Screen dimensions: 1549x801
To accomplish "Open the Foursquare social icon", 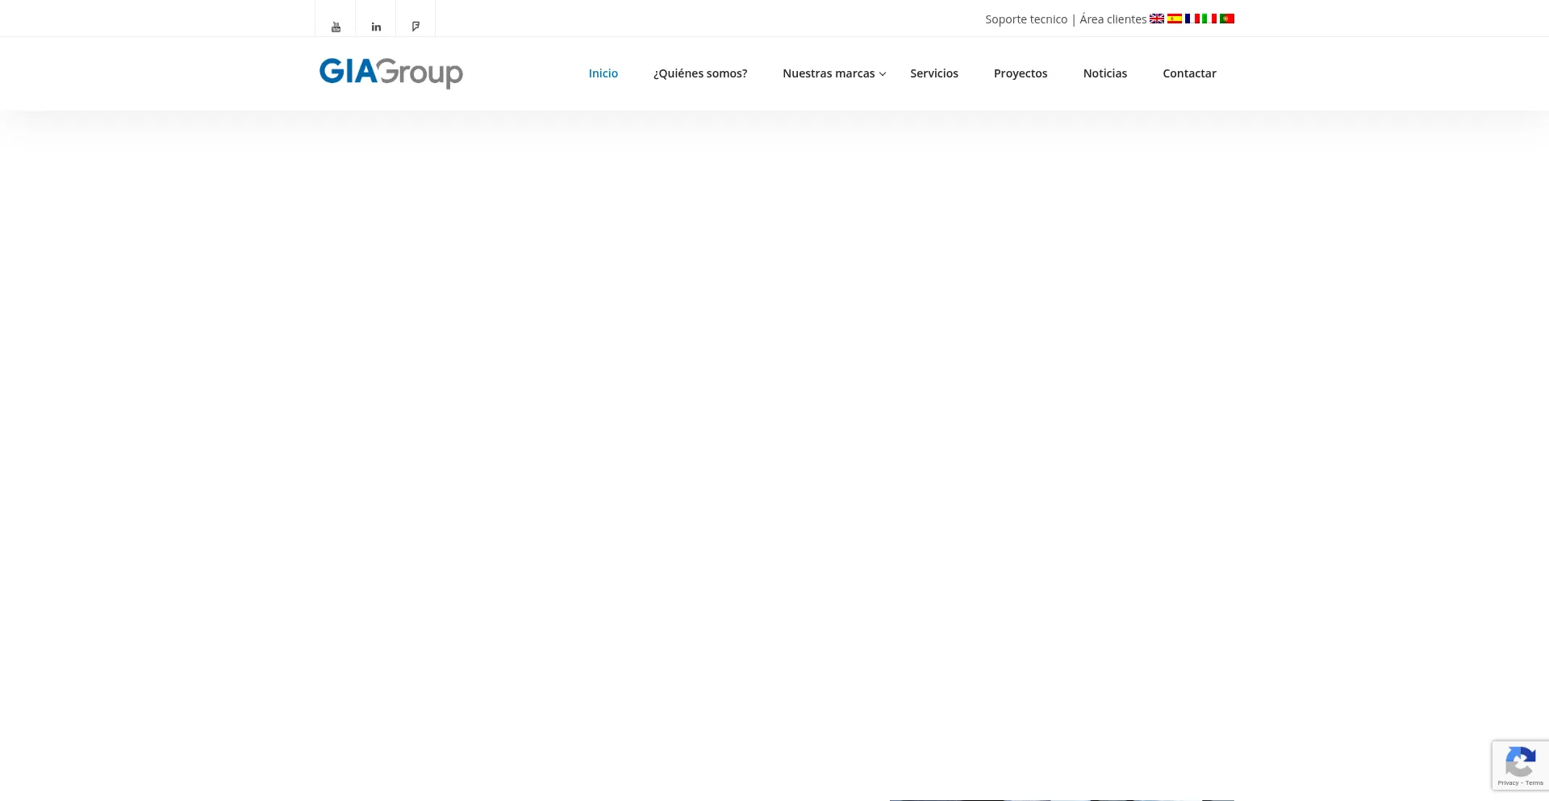I will click(x=415, y=27).
